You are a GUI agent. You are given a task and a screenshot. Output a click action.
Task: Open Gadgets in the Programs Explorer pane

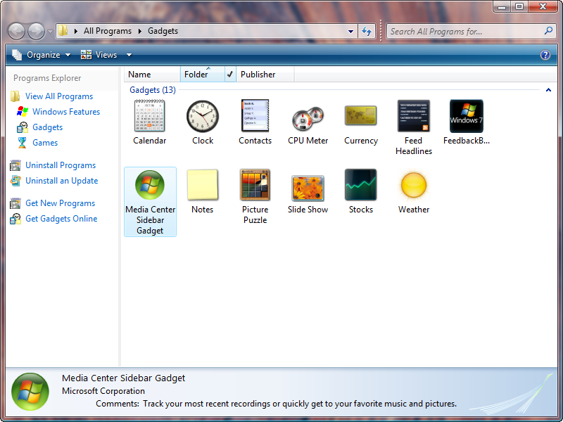click(x=47, y=127)
